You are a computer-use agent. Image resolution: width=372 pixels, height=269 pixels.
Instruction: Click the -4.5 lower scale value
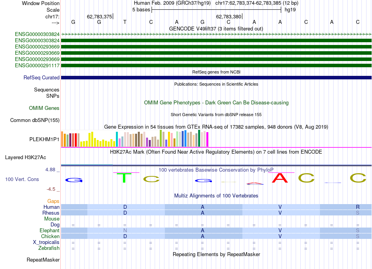[51, 189]
